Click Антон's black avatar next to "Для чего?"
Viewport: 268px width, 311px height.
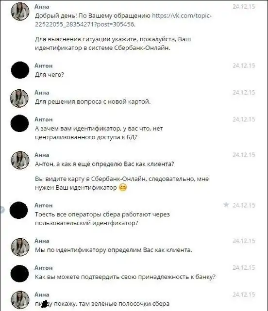pyautogui.click(x=20, y=70)
